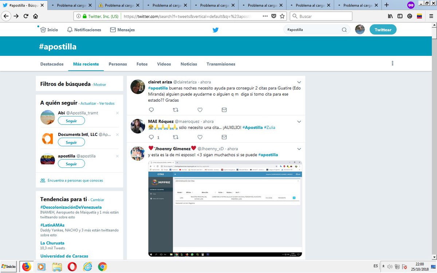The image size is (437, 273).
Task: Open the user profile avatar menu in the top bar
Action: (x=360, y=30)
